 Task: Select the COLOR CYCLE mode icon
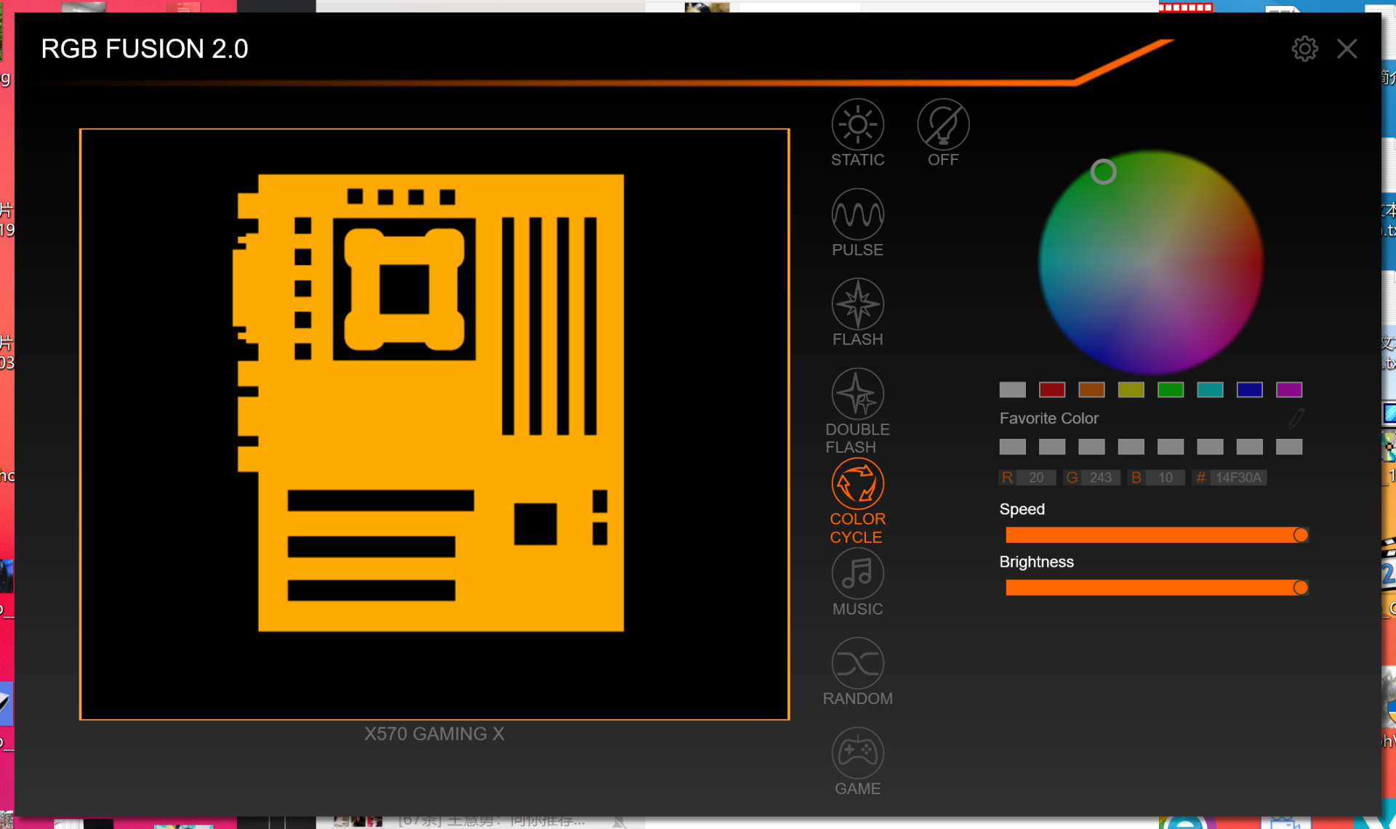tap(858, 484)
